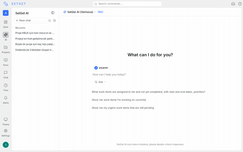
Task: Open the help question mark icon
Action: [x=240, y=4]
